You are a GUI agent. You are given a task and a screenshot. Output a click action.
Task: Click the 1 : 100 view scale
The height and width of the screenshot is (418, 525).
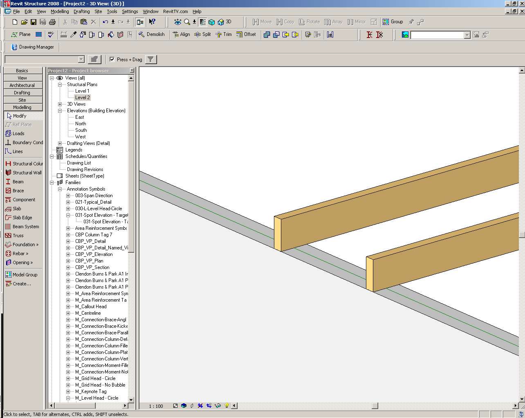[156, 406]
